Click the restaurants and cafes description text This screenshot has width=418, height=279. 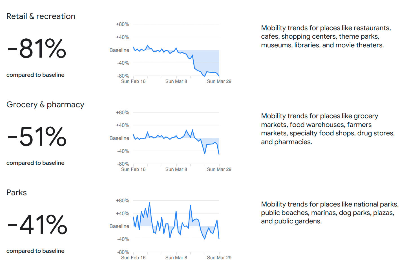(x=326, y=37)
